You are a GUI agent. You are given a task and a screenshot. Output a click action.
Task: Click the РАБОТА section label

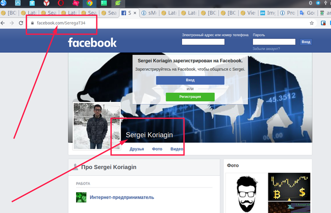point(83,184)
